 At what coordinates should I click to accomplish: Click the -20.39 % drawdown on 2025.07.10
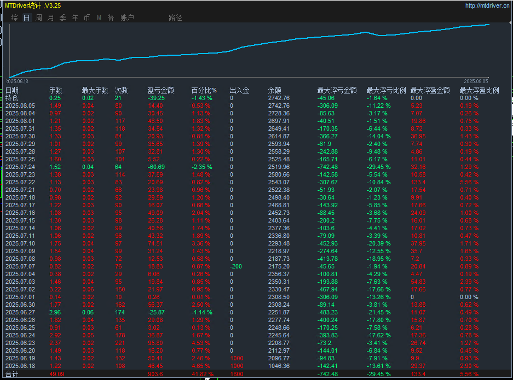[x=379, y=243]
